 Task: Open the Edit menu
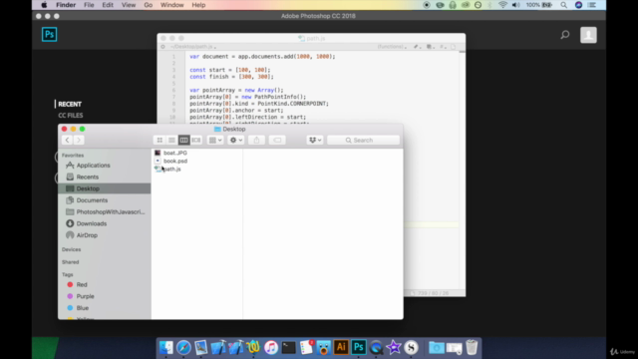click(x=108, y=5)
